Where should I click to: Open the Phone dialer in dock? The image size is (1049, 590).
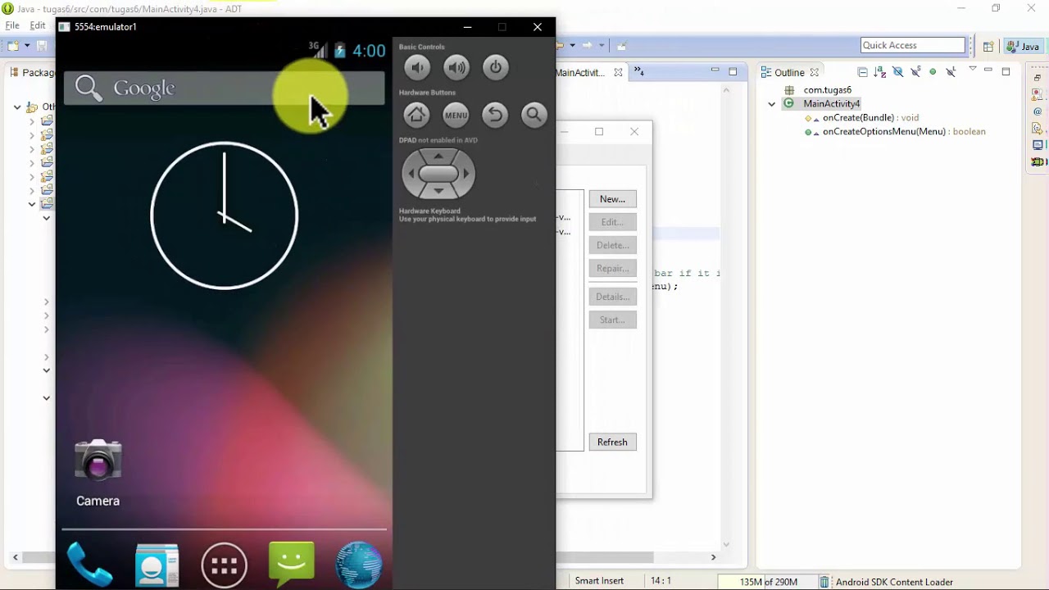(x=89, y=565)
